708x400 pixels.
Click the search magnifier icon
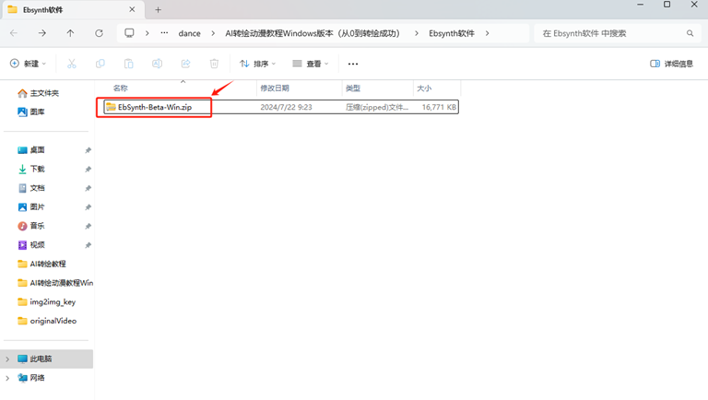point(690,33)
